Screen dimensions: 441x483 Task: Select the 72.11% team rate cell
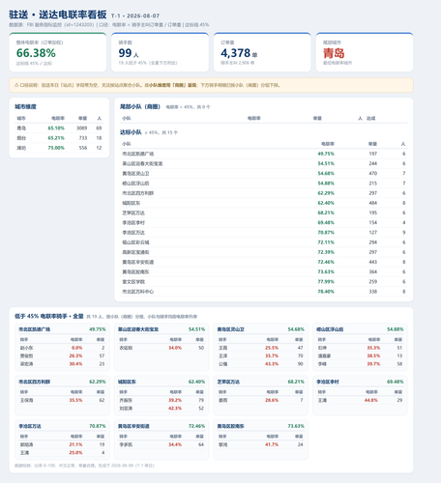(326, 242)
